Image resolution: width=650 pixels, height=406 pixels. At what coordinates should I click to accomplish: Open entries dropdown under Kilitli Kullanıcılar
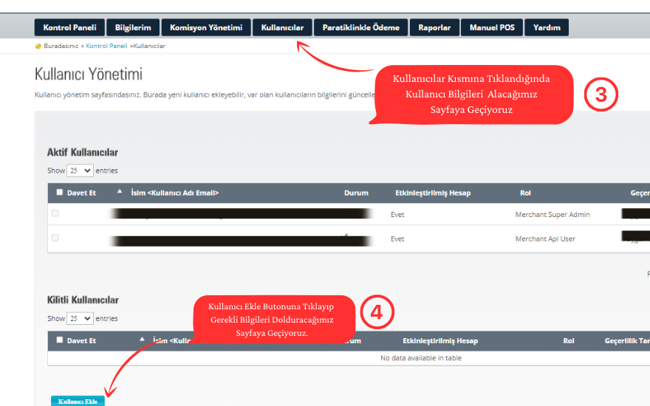(x=80, y=319)
